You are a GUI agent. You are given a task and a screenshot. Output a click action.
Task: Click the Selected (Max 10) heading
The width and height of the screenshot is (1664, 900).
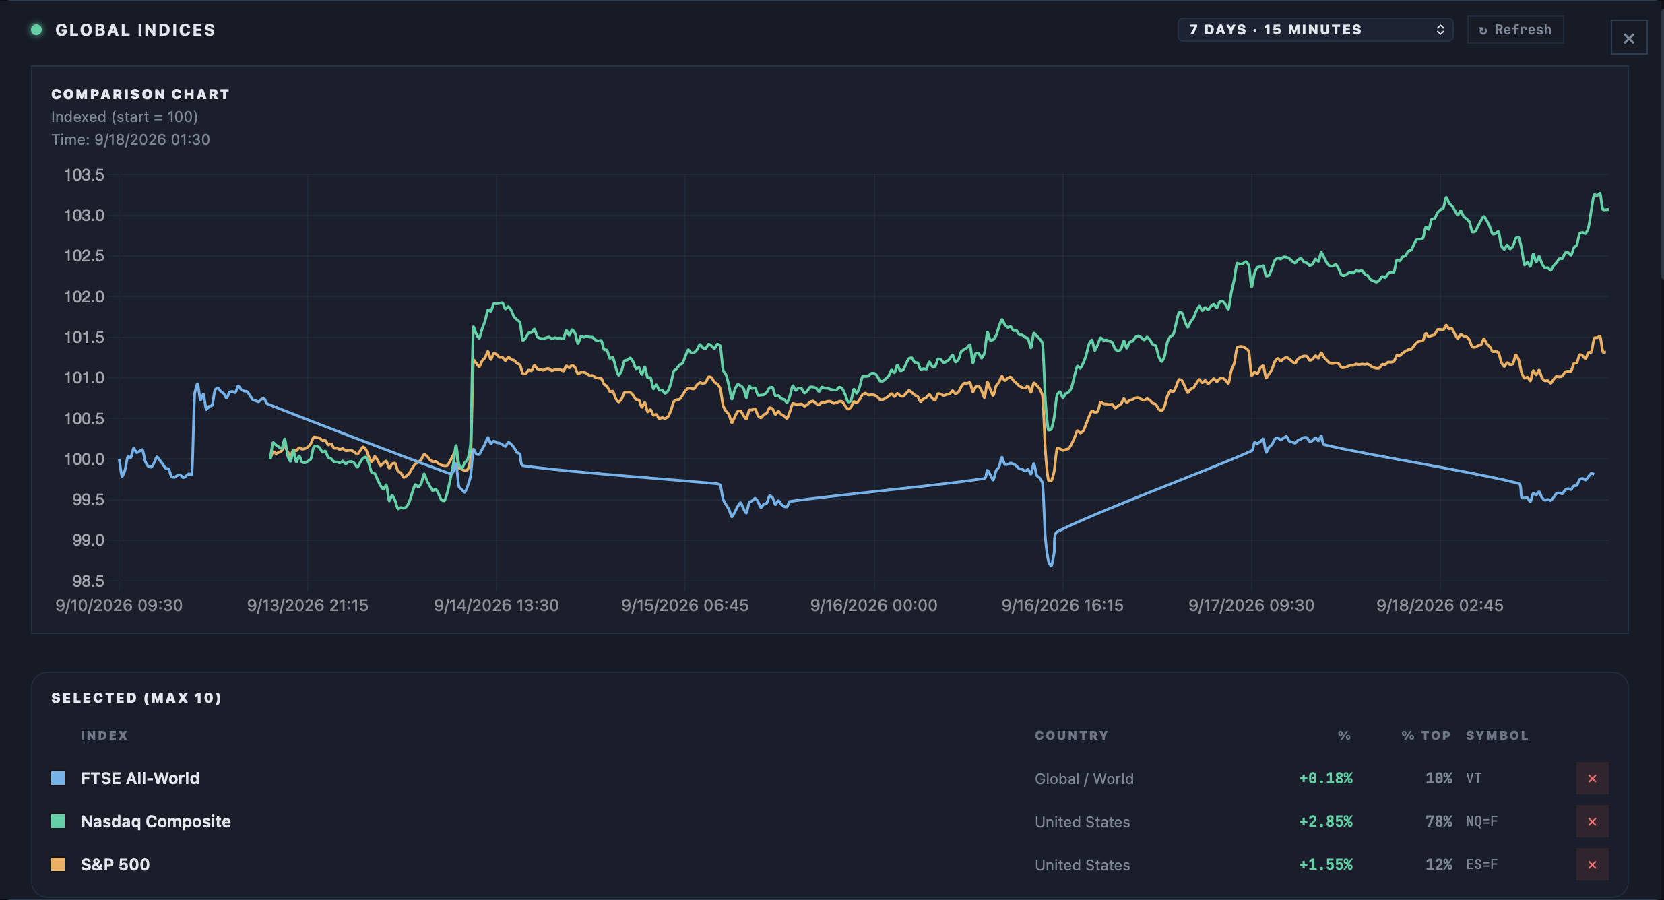coord(137,698)
